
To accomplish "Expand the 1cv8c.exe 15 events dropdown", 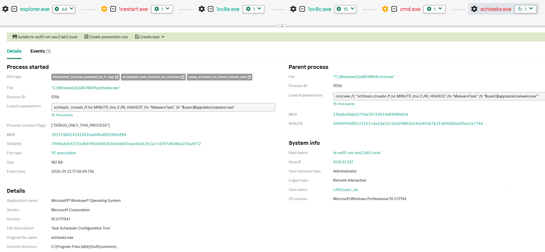I will [x=345, y=9].
